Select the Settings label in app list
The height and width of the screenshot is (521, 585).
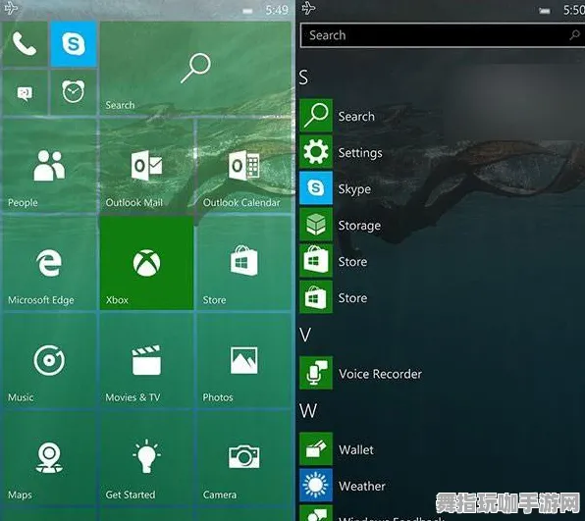[x=360, y=153]
